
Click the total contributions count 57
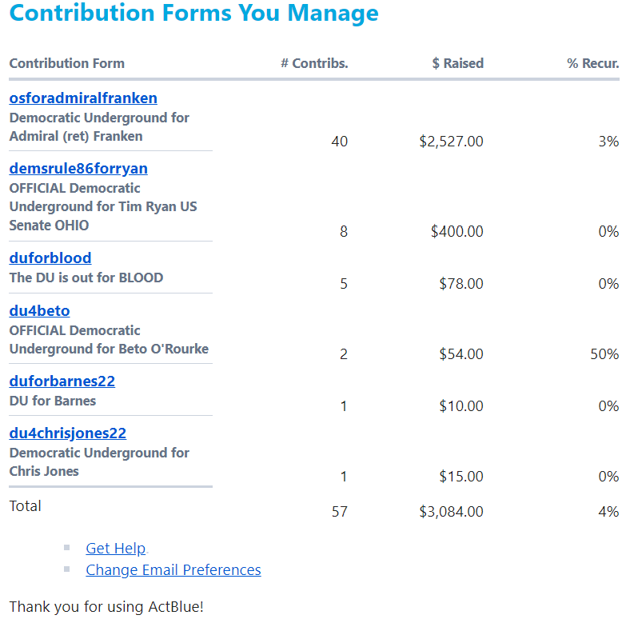(x=340, y=512)
